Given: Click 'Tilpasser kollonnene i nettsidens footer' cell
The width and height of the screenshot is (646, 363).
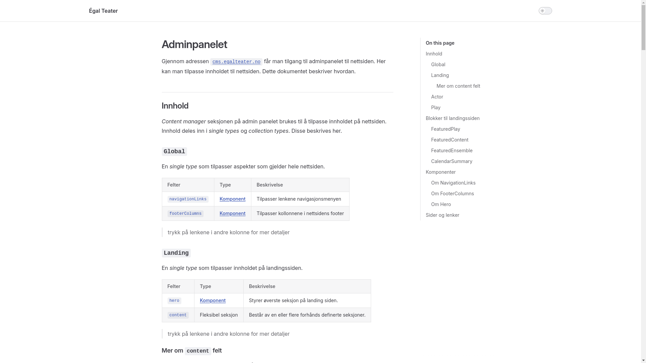Looking at the screenshot, I should click(x=300, y=213).
